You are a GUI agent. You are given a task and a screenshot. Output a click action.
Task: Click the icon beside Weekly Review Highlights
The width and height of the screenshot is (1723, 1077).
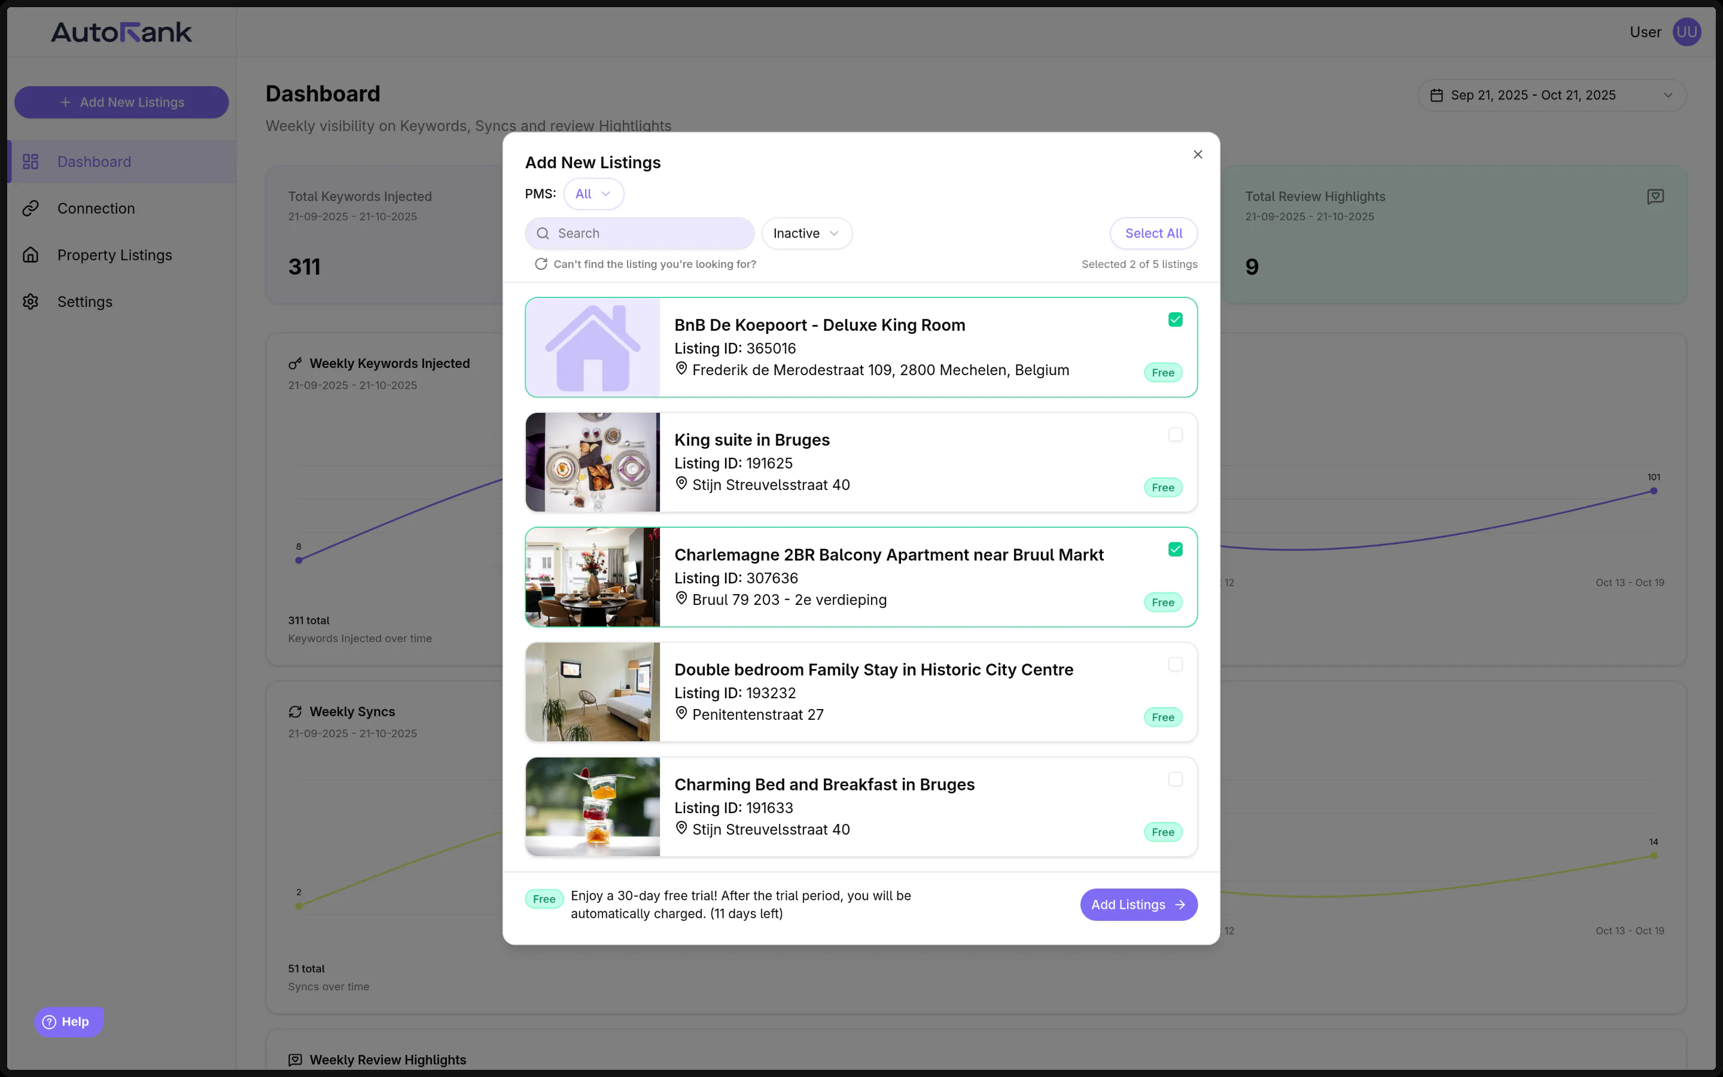(295, 1060)
